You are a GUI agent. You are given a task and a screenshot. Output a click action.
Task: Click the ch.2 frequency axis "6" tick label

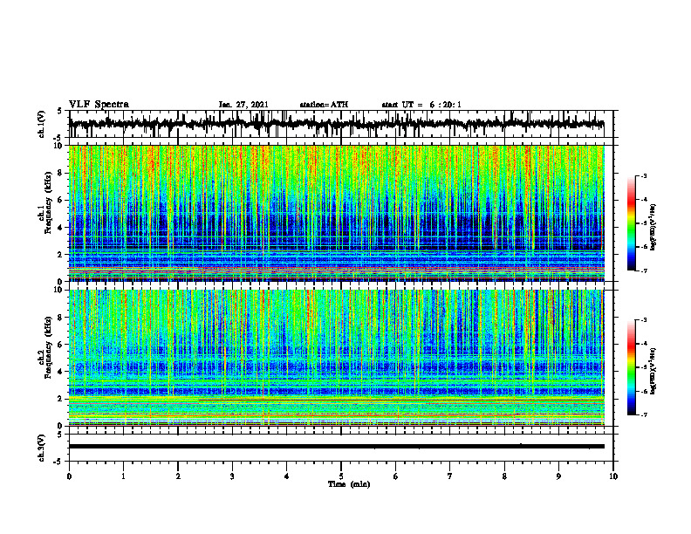pyautogui.click(x=61, y=345)
